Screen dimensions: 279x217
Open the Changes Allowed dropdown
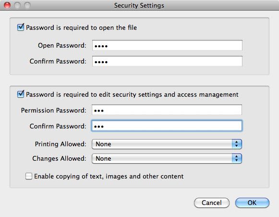[167, 158]
